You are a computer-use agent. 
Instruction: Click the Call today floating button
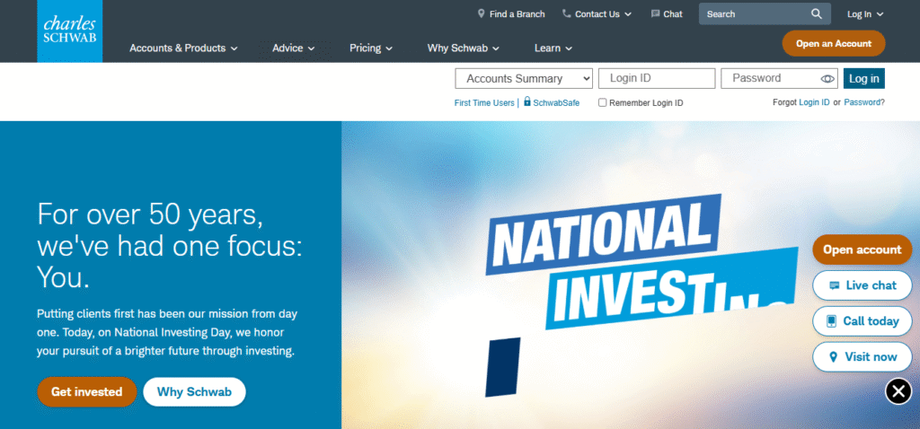pos(862,321)
